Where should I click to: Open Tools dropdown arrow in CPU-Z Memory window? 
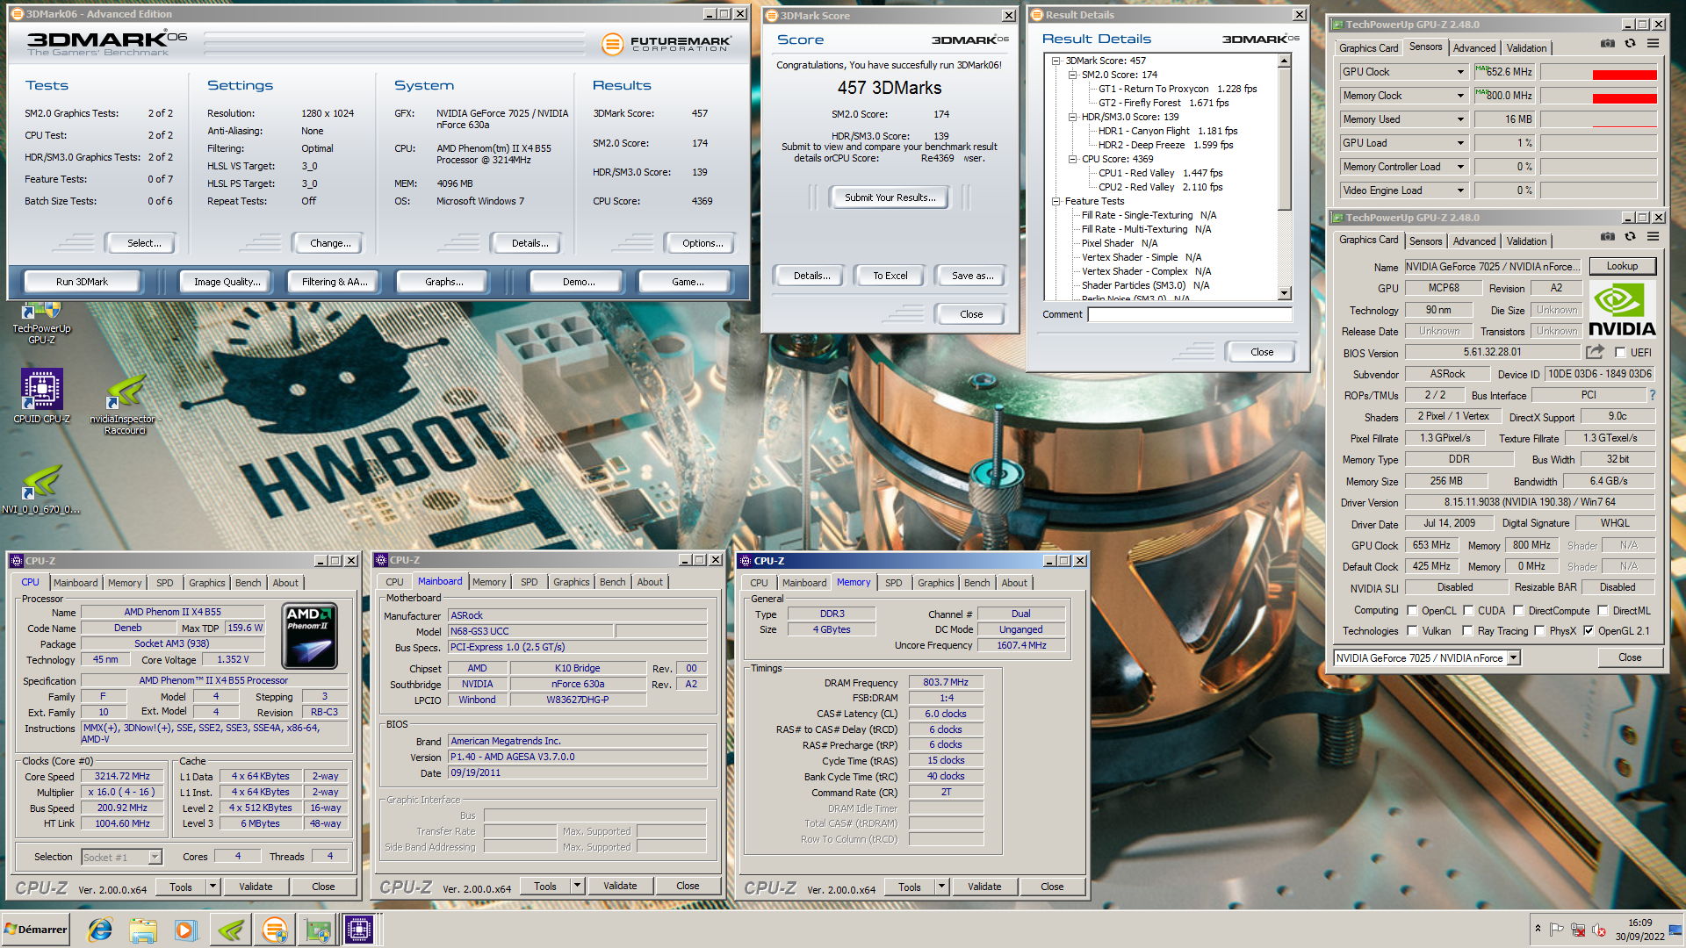click(x=941, y=887)
